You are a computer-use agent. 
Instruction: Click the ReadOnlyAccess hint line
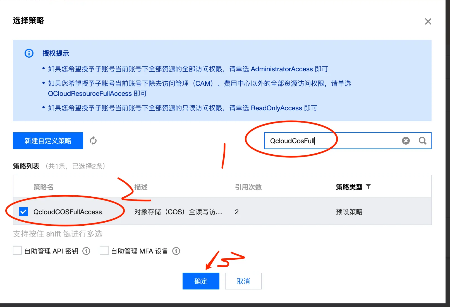pos(183,108)
